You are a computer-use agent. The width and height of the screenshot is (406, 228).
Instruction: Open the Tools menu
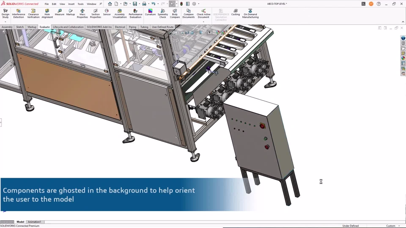tap(80, 4)
